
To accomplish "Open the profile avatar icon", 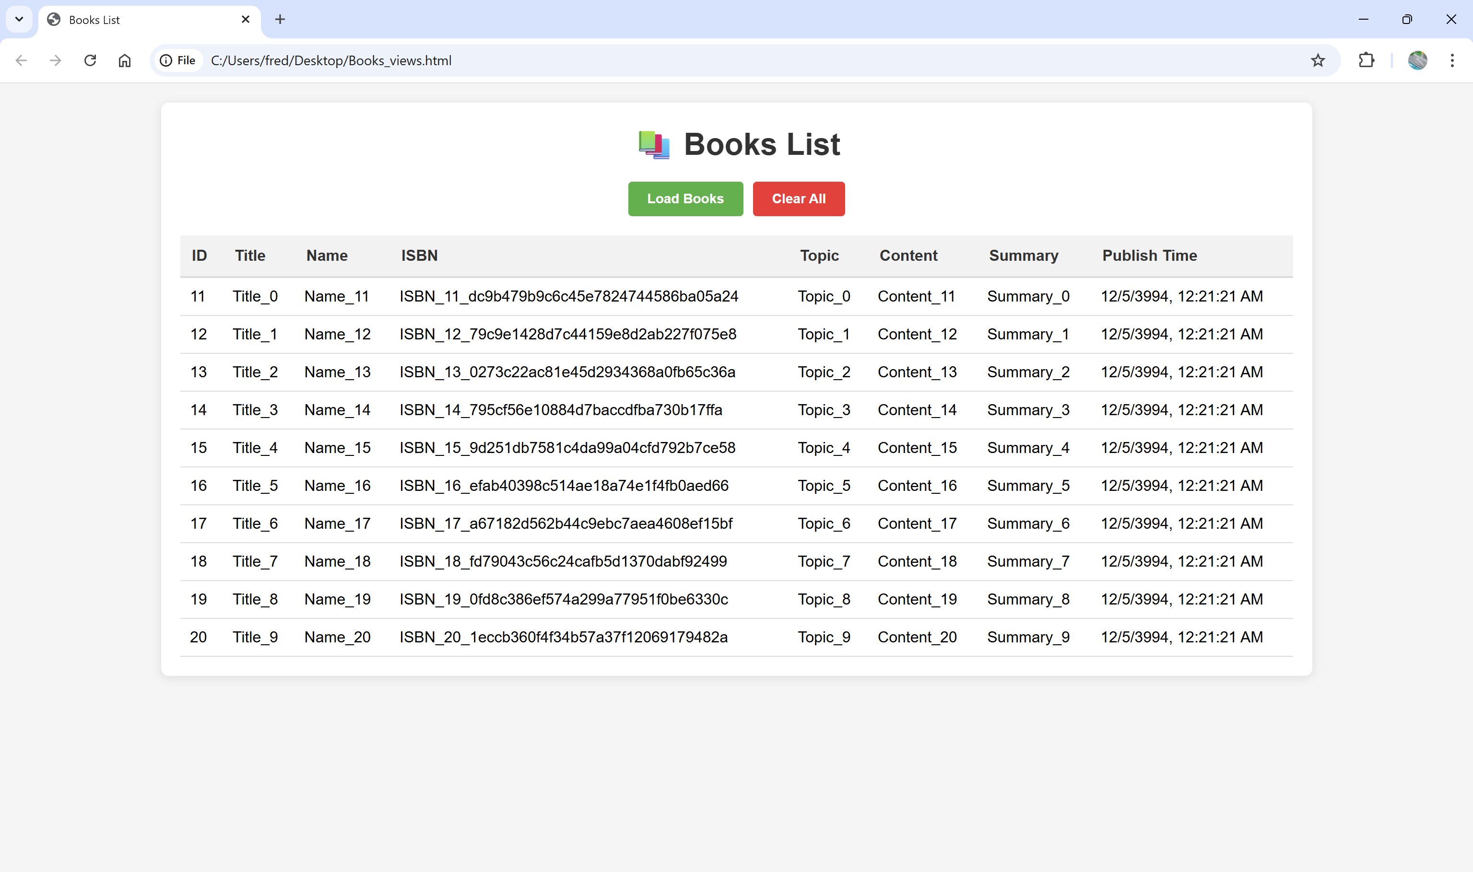I will pyautogui.click(x=1417, y=60).
